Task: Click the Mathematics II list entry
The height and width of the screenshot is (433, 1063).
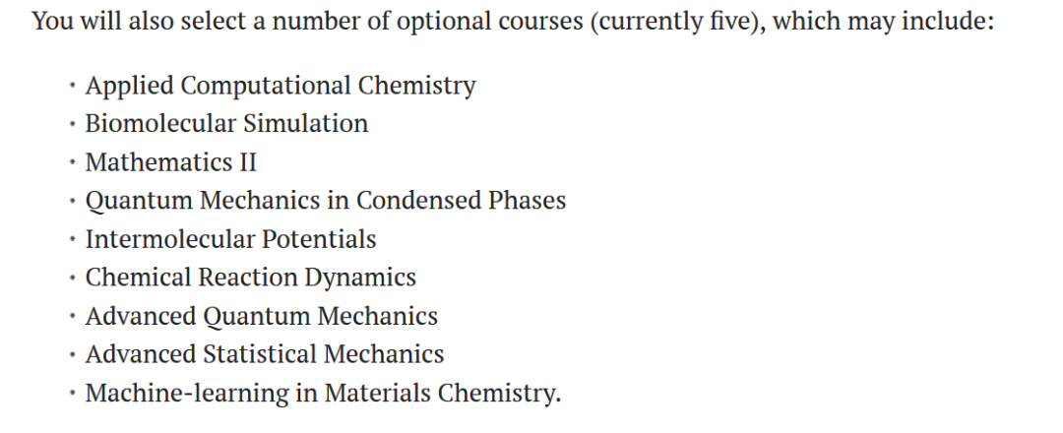Action: pos(171,162)
